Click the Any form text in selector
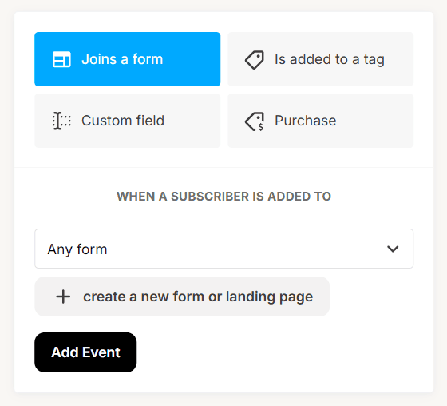 77,249
